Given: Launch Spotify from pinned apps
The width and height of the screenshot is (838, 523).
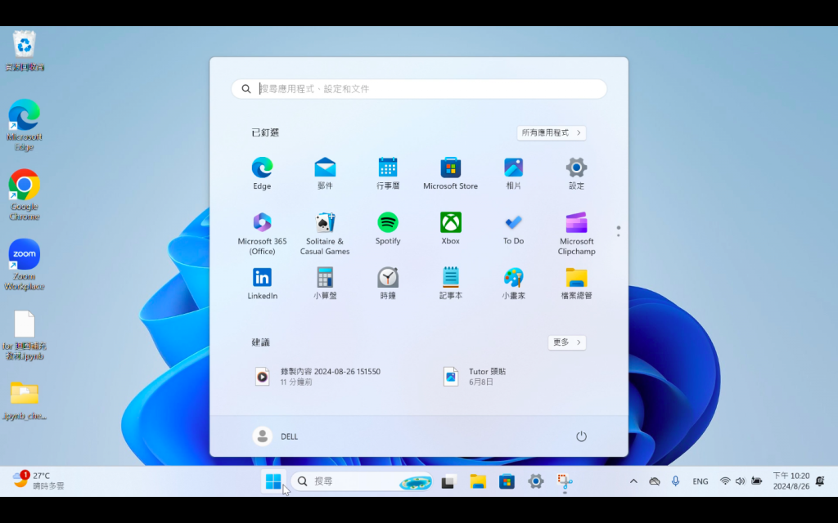Looking at the screenshot, I should point(387,230).
